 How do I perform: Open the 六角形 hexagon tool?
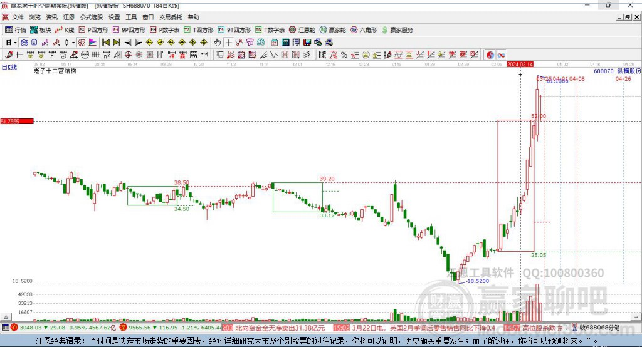(x=364, y=30)
